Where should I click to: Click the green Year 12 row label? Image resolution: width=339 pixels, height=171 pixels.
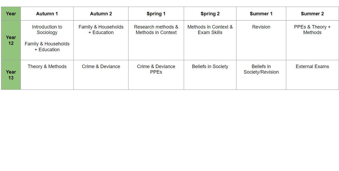pos(11,40)
